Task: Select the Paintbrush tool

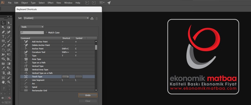Action: 9,41
